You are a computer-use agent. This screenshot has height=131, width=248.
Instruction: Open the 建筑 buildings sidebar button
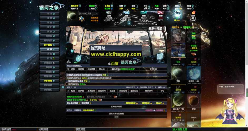tap(49, 18)
